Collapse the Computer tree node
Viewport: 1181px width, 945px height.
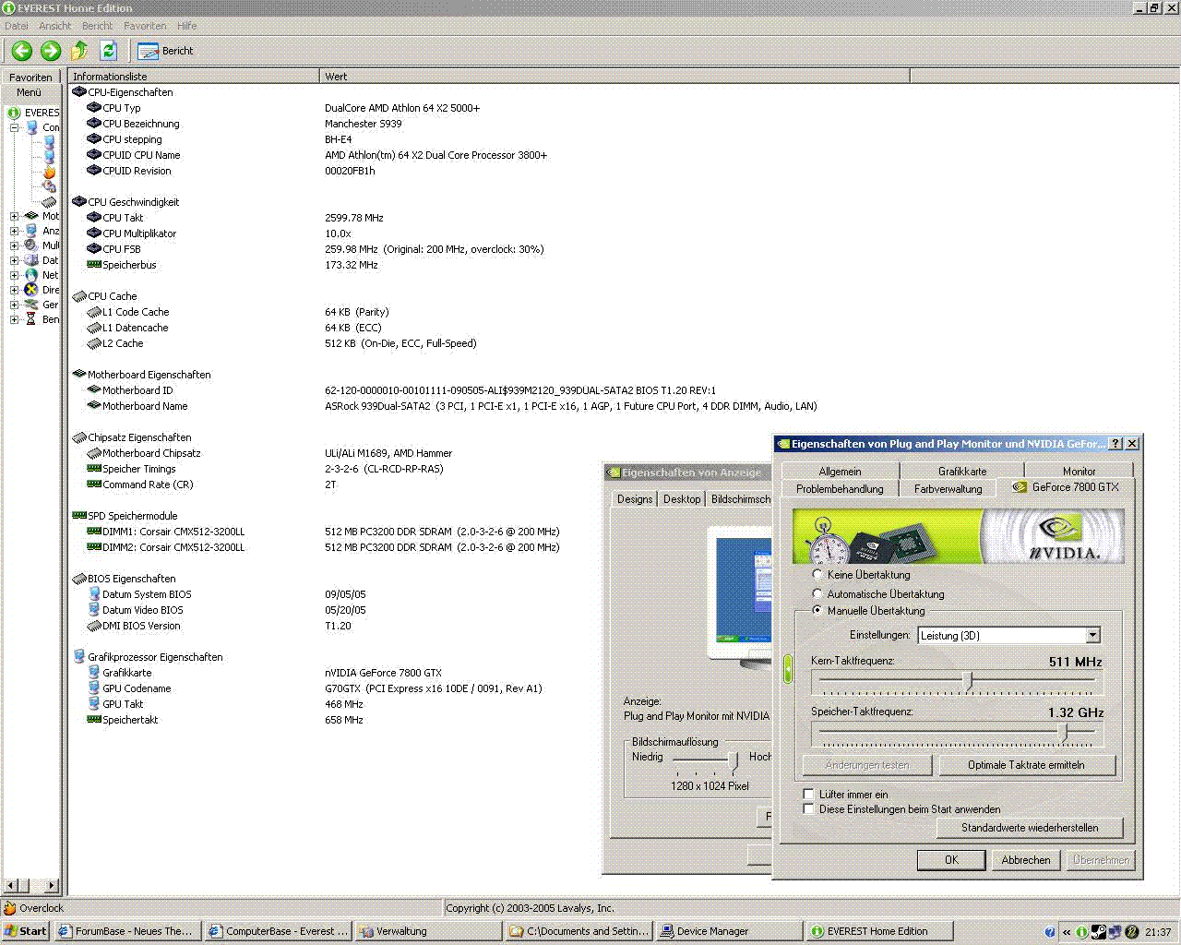point(14,127)
